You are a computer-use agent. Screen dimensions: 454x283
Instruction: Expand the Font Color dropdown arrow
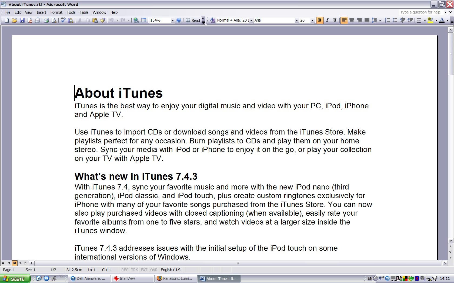(x=448, y=20)
